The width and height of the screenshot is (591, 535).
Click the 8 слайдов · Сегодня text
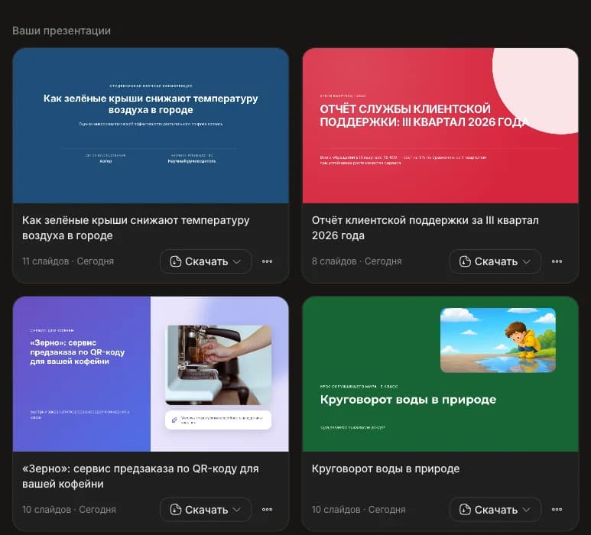pos(356,261)
